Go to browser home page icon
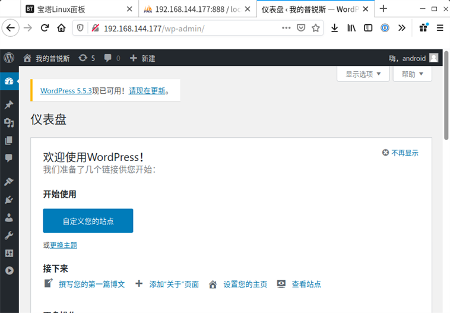The width and height of the screenshot is (450, 313). 61,28
